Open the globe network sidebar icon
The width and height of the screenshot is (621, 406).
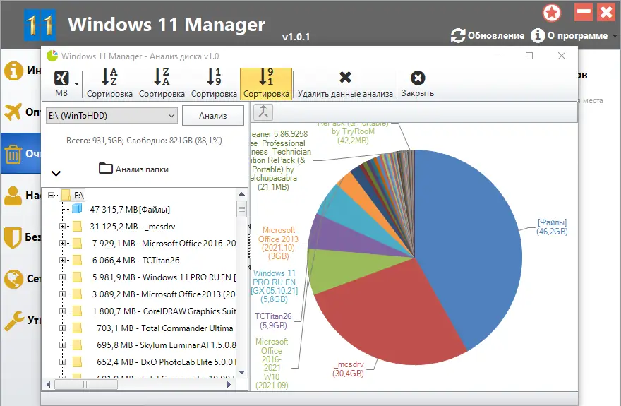coord(13,279)
